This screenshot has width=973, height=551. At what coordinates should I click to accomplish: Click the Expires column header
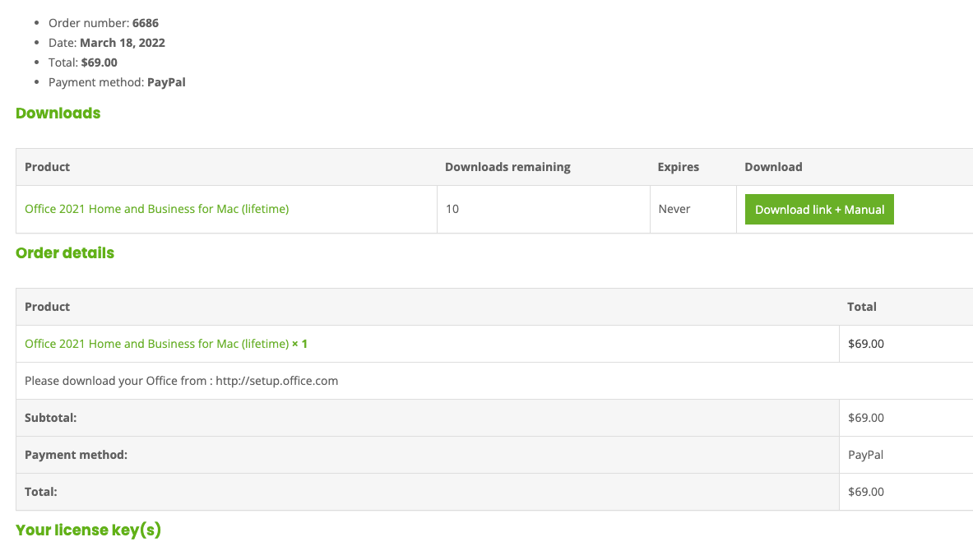[678, 167]
